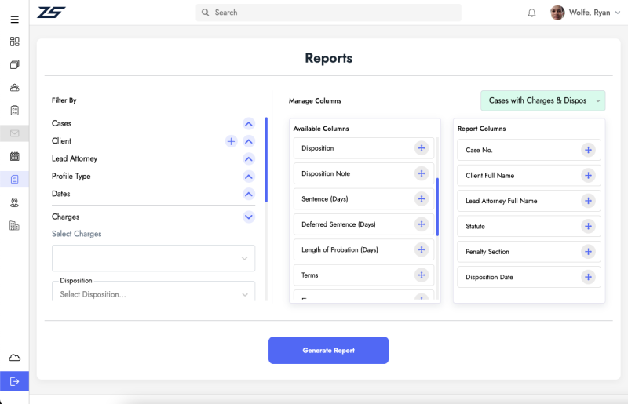Collapse the Cases filter section

(x=249, y=124)
